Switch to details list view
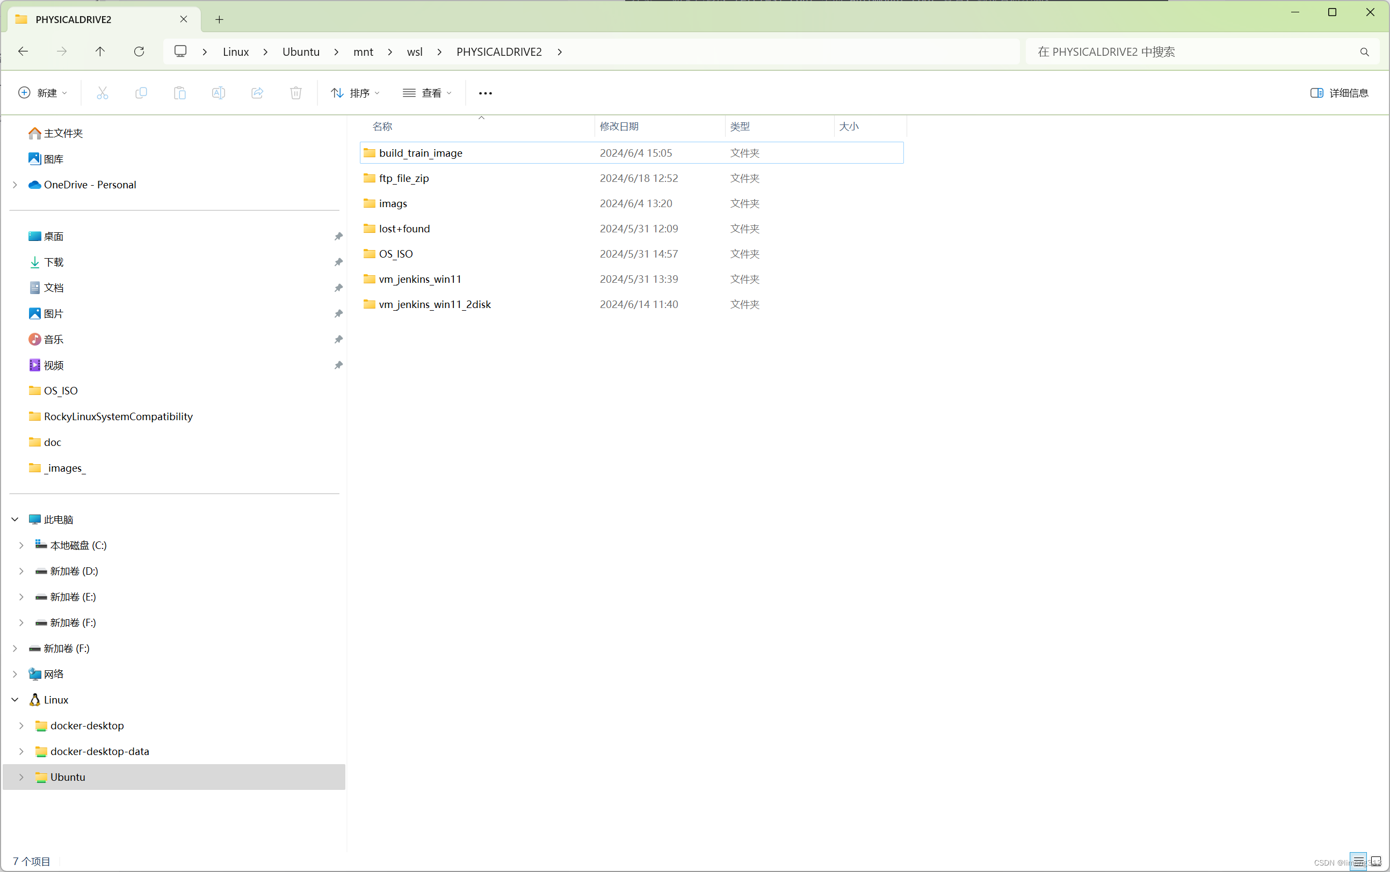The width and height of the screenshot is (1390, 872). pyautogui.click(x=1358, y=861)
